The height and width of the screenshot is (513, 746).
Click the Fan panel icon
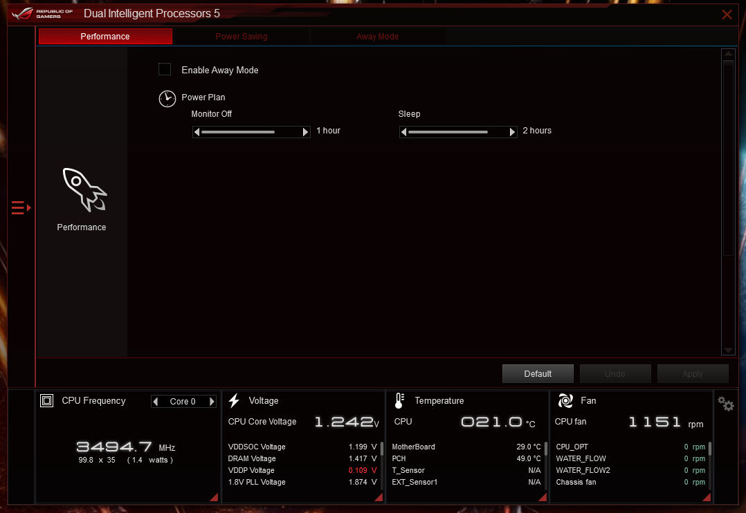pyautogui.click(x=565, y=401)
